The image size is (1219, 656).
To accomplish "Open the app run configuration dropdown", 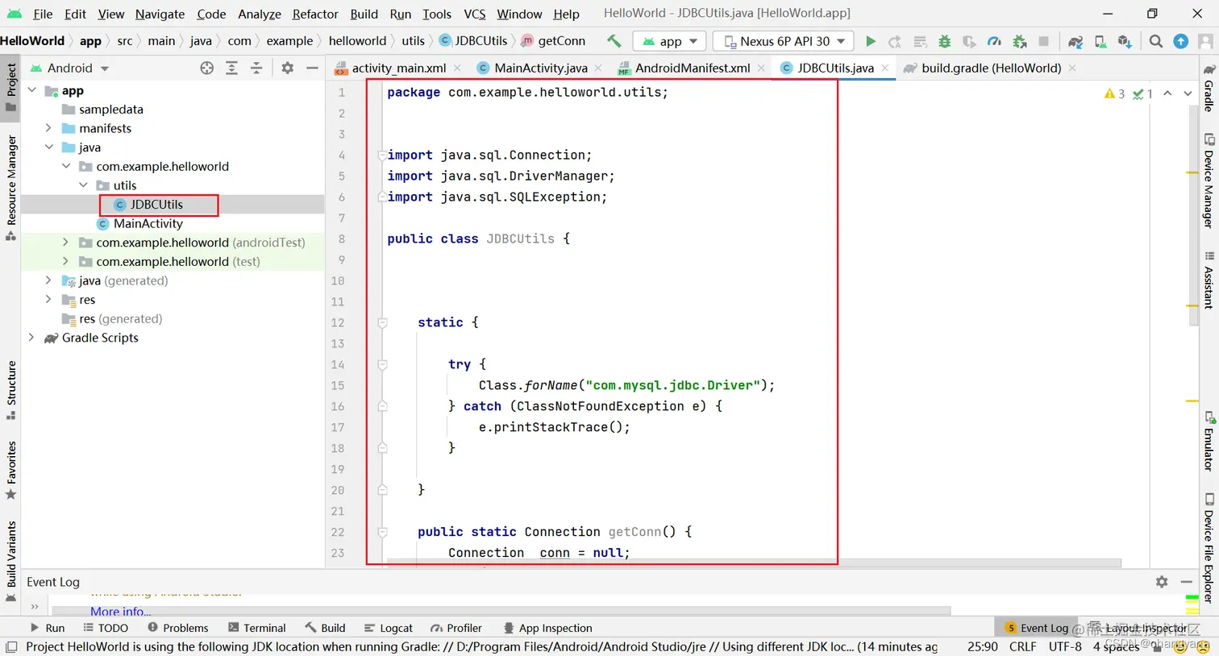I will pos(670,41).
